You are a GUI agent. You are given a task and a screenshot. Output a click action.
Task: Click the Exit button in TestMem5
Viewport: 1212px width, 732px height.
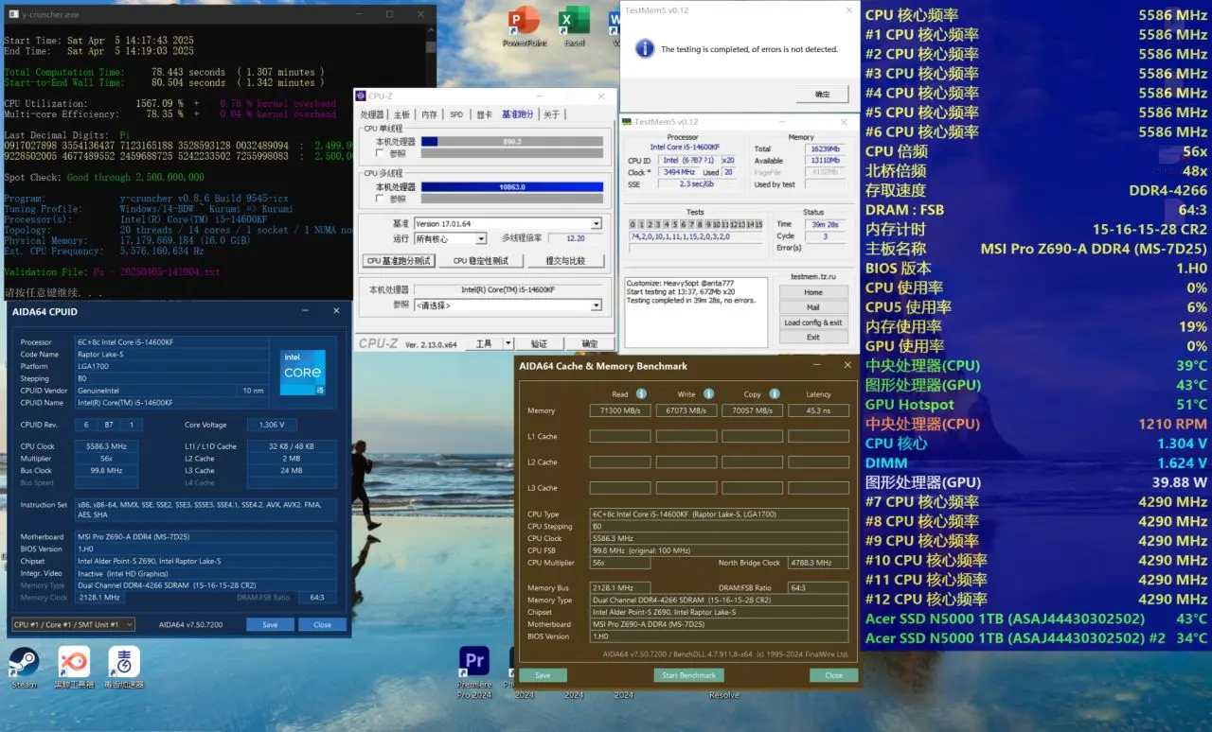click(x=813, y=337)
